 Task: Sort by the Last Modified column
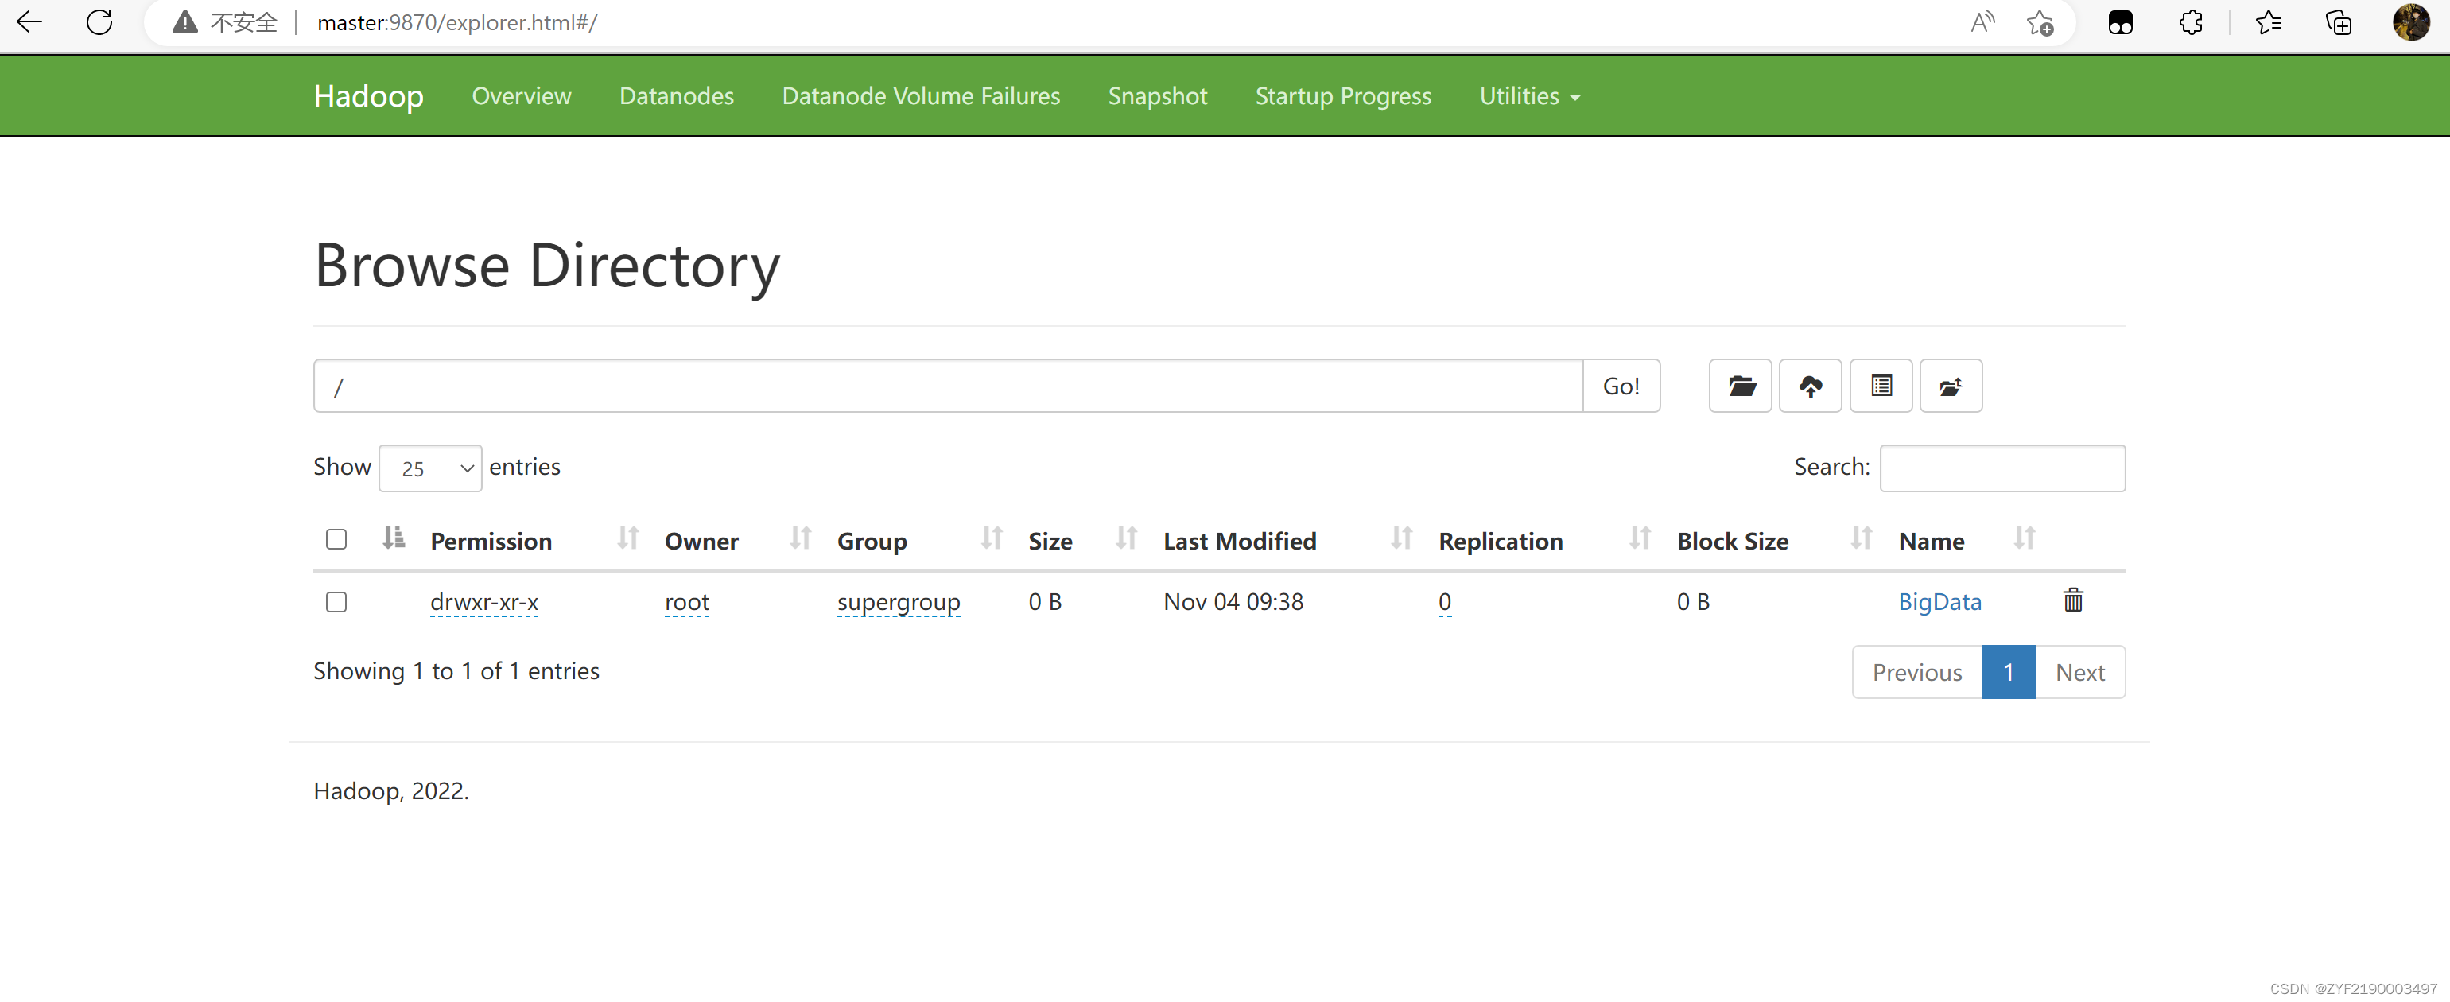[1239, 541]
